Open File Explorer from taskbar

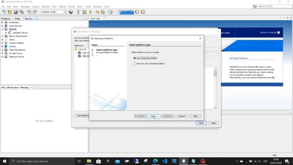tap(89, 161)
